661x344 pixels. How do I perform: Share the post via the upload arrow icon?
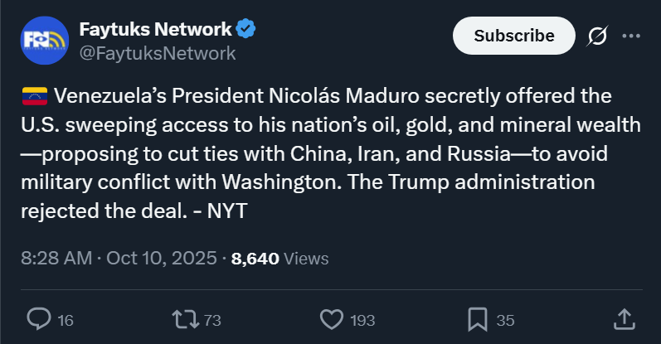624,318
